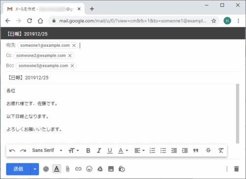The width and height of the screenshot is (246, 179).
Task: Open the emoji picker
Action: pos(89,169)
